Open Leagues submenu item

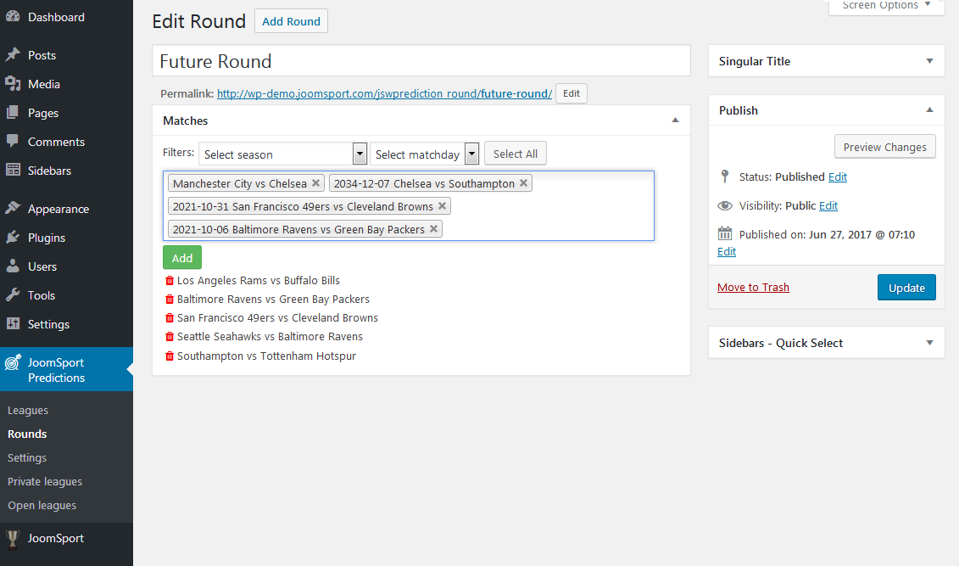28,411
